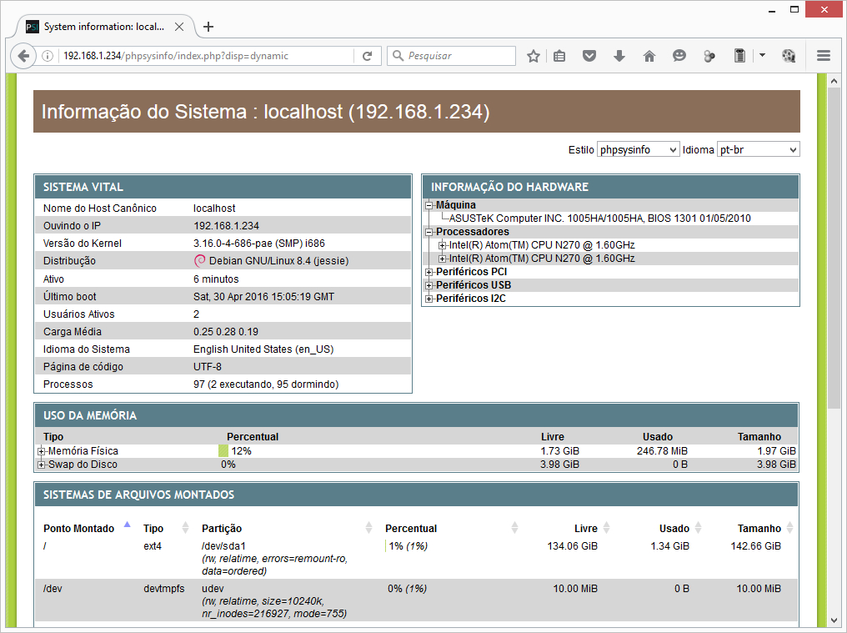Click the clipboard extension toolbar icon
This screenshot has height=633, width=847.
(x=739, y=56)
